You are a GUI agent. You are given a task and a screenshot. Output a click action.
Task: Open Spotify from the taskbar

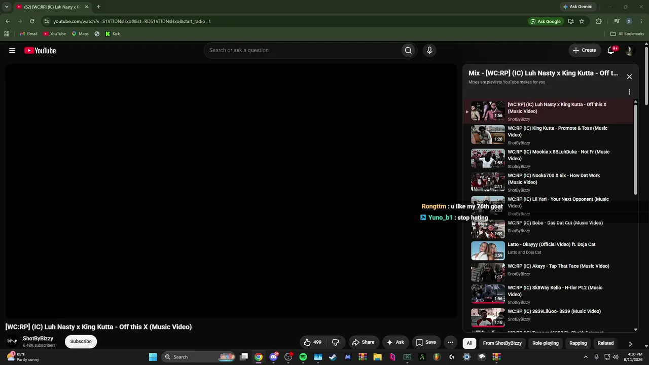coord(303,357)
